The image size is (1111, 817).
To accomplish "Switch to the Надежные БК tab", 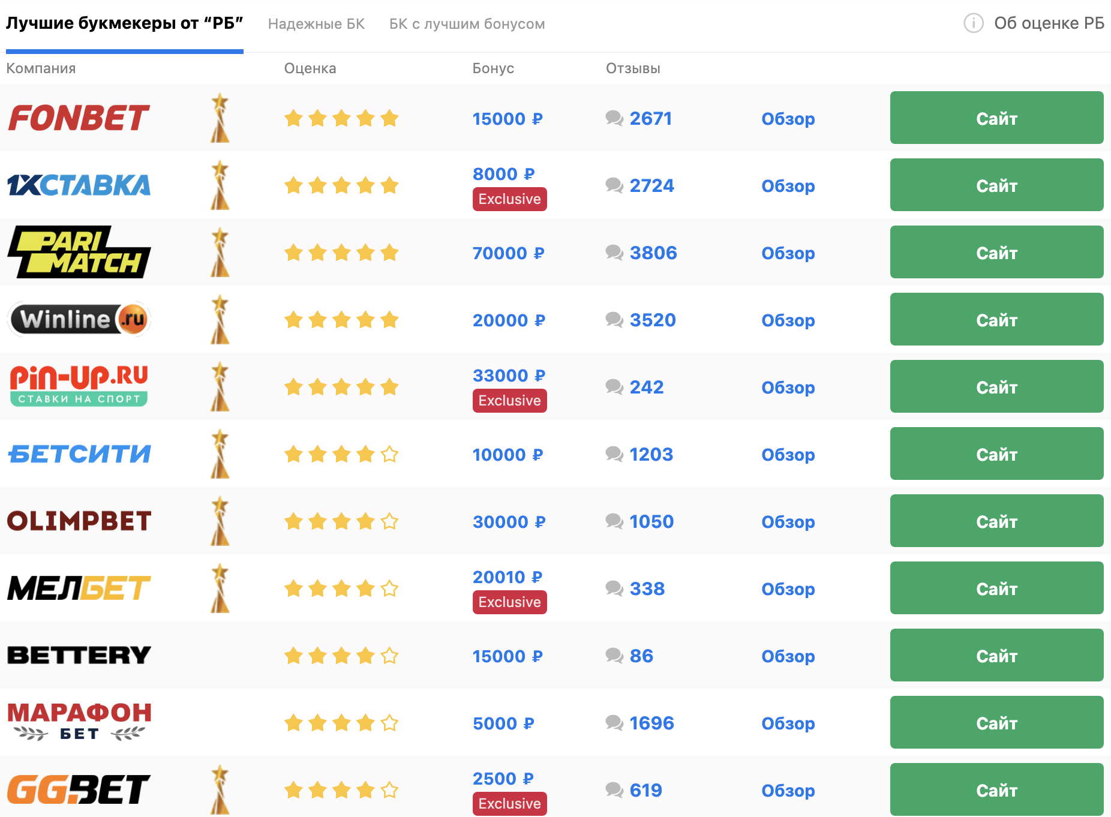I will (316, 24).
